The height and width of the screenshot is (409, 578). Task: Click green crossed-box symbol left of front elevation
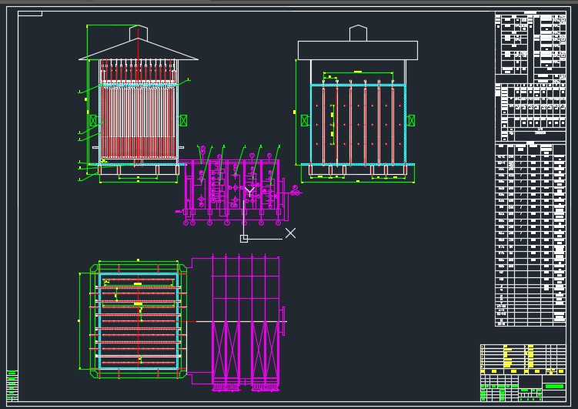point(93,120)
